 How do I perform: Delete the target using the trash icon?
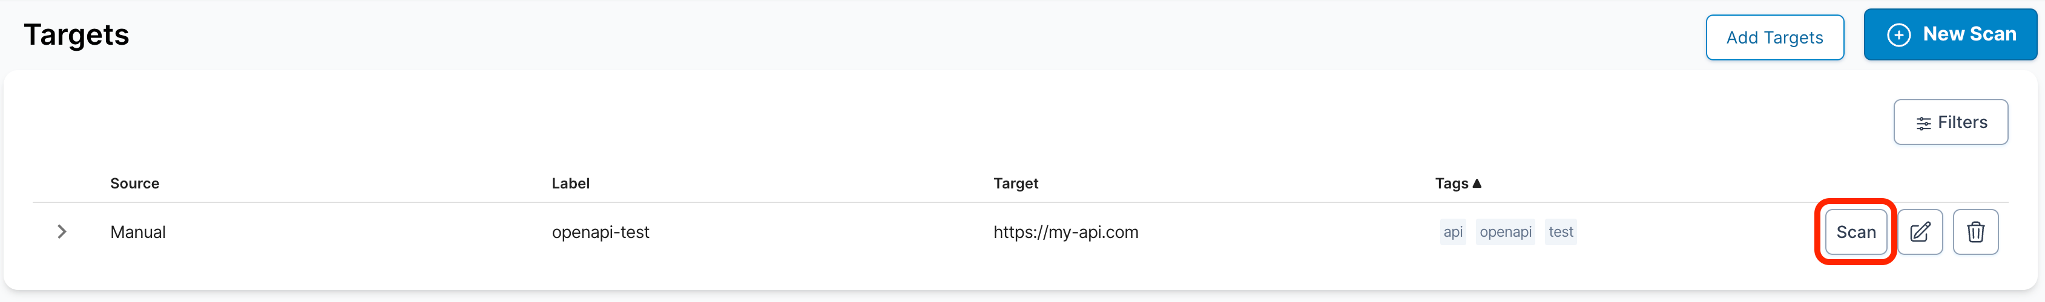(1975, 233)
